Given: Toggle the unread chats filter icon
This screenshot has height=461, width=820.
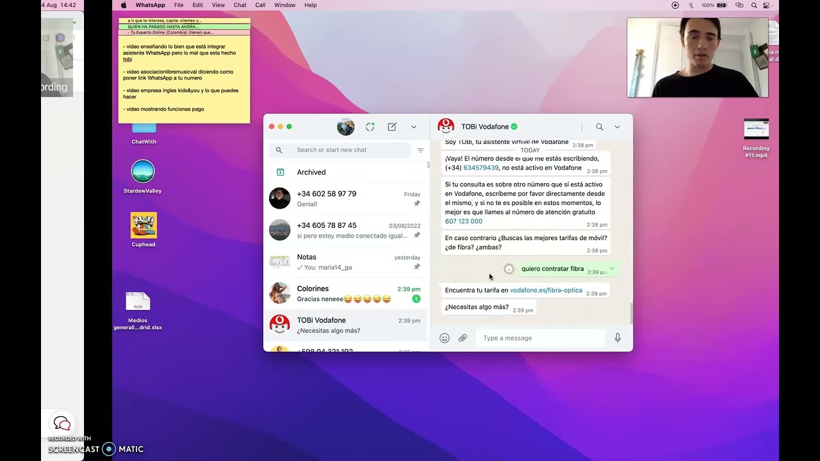Looking at the screenshot, I should click(x=421, y=150).
